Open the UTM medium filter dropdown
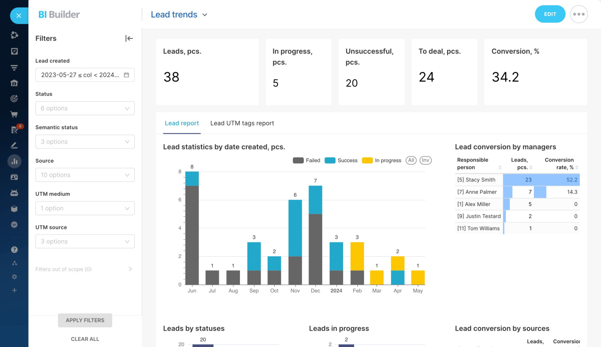Image resolution: width=601 pixels, height=347 pixels. (85, 208)
